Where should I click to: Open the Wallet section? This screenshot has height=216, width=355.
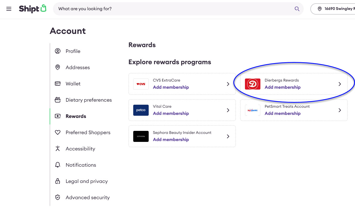[73, 84]
